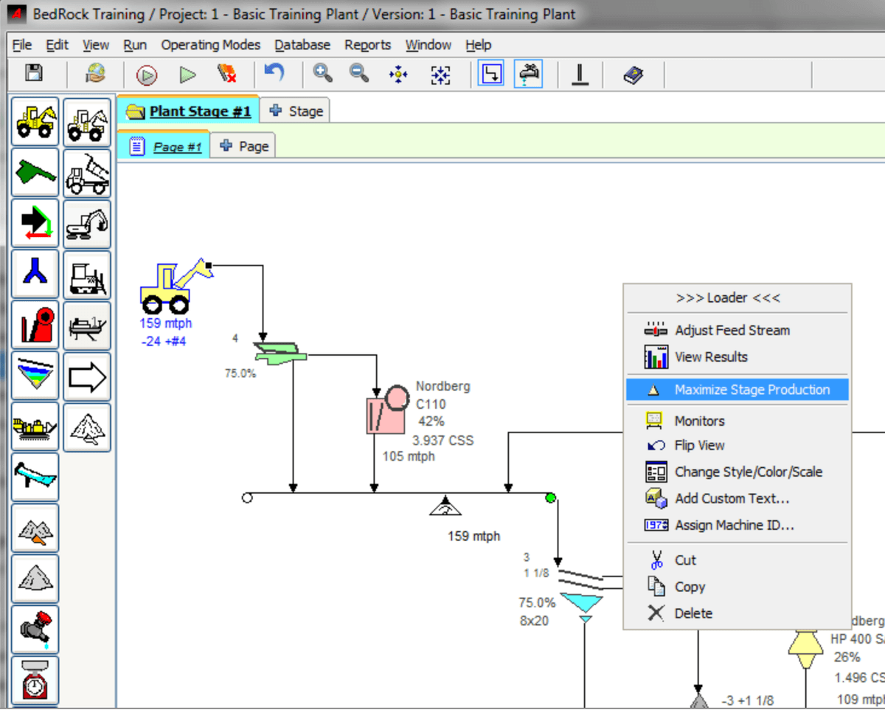Click the blue help book toolbar icon

634,75
